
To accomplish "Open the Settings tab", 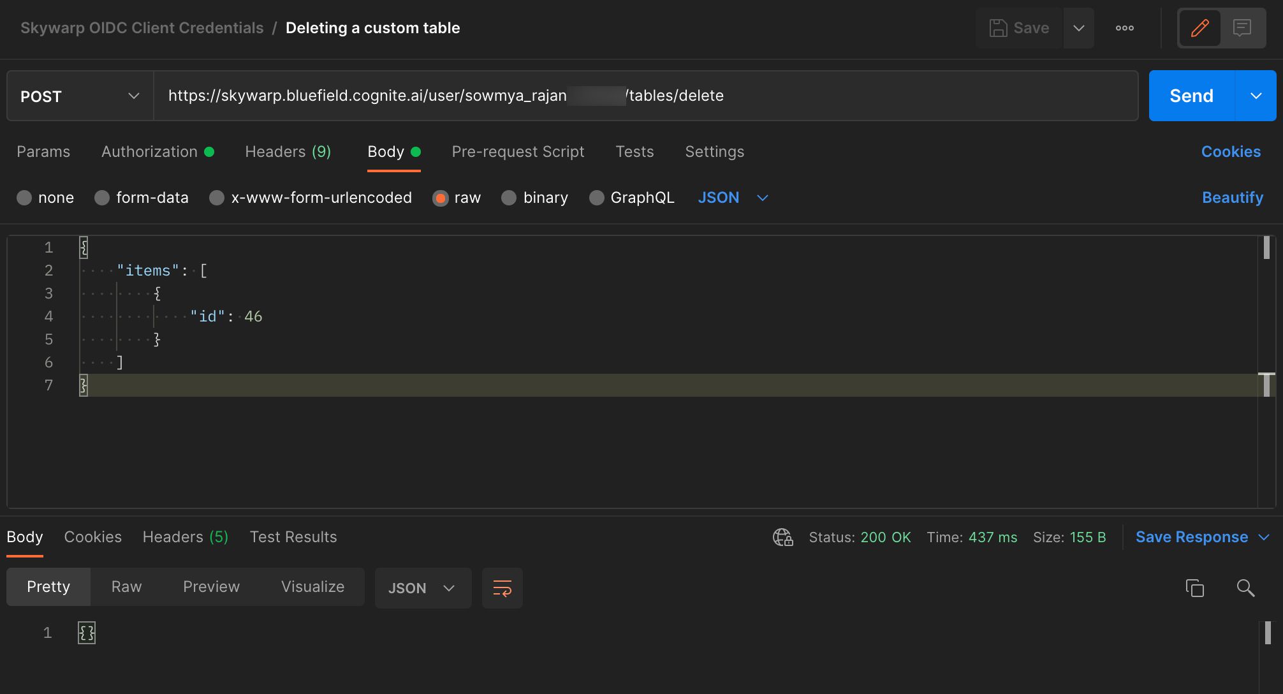I will click(x=714, y=152).
